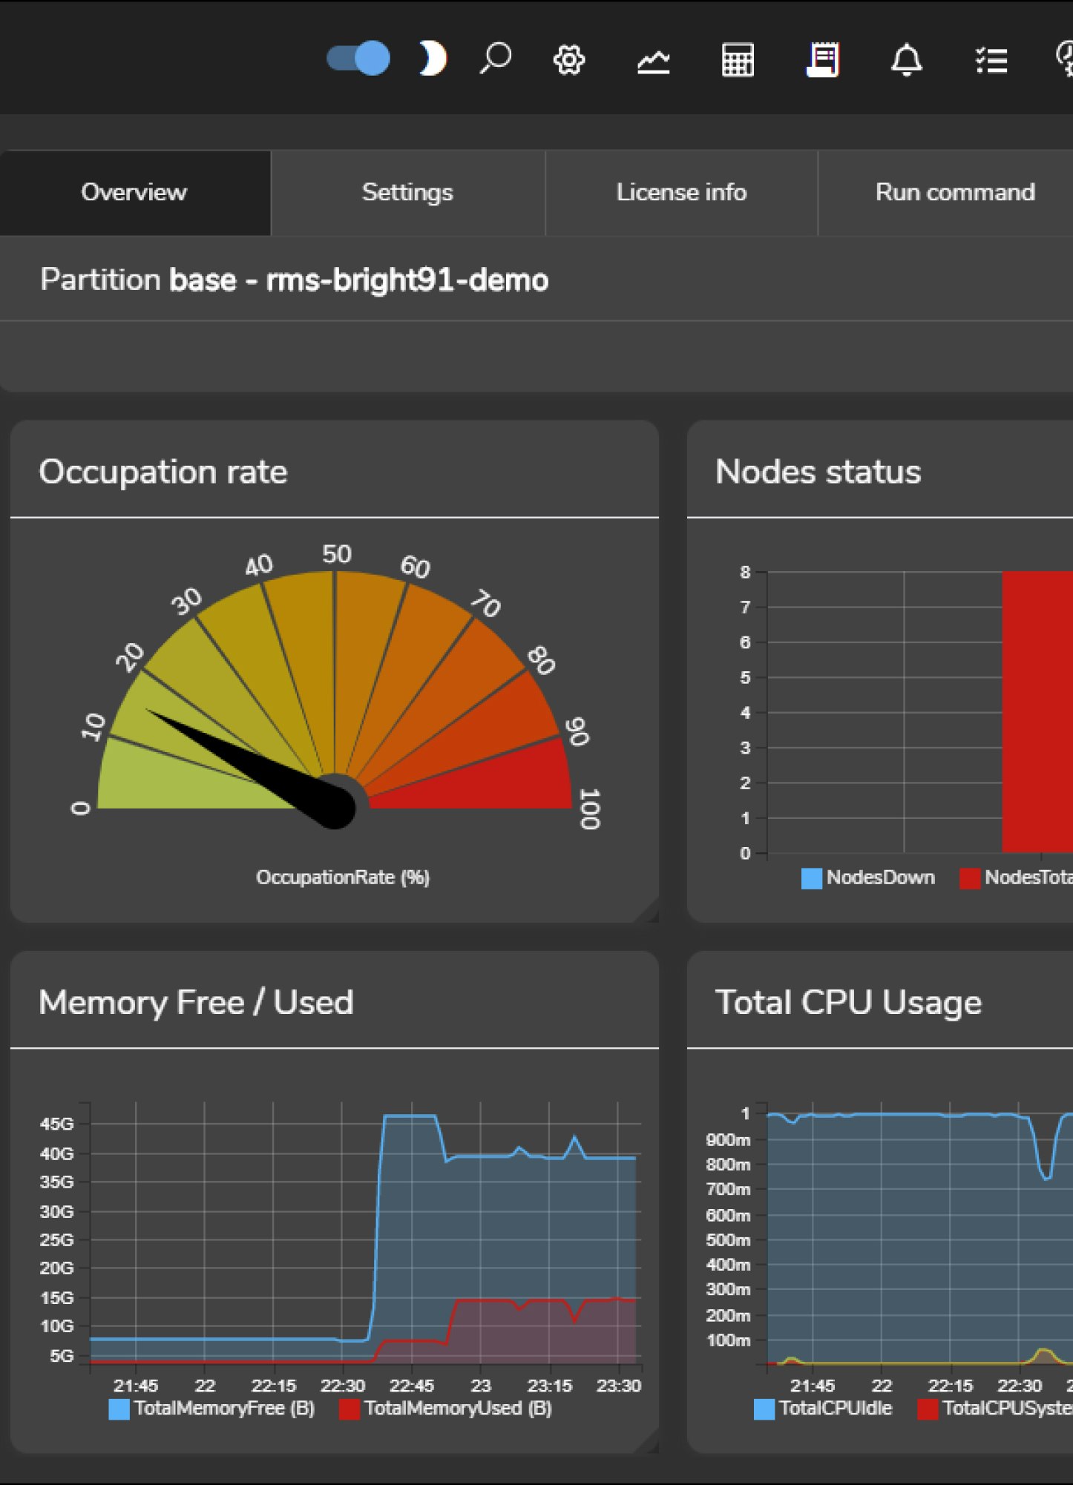The width and height of the screenshot is (1073, 1485).
Task: Click the crescent moon theme icon
Action: [x=433, y=59]
